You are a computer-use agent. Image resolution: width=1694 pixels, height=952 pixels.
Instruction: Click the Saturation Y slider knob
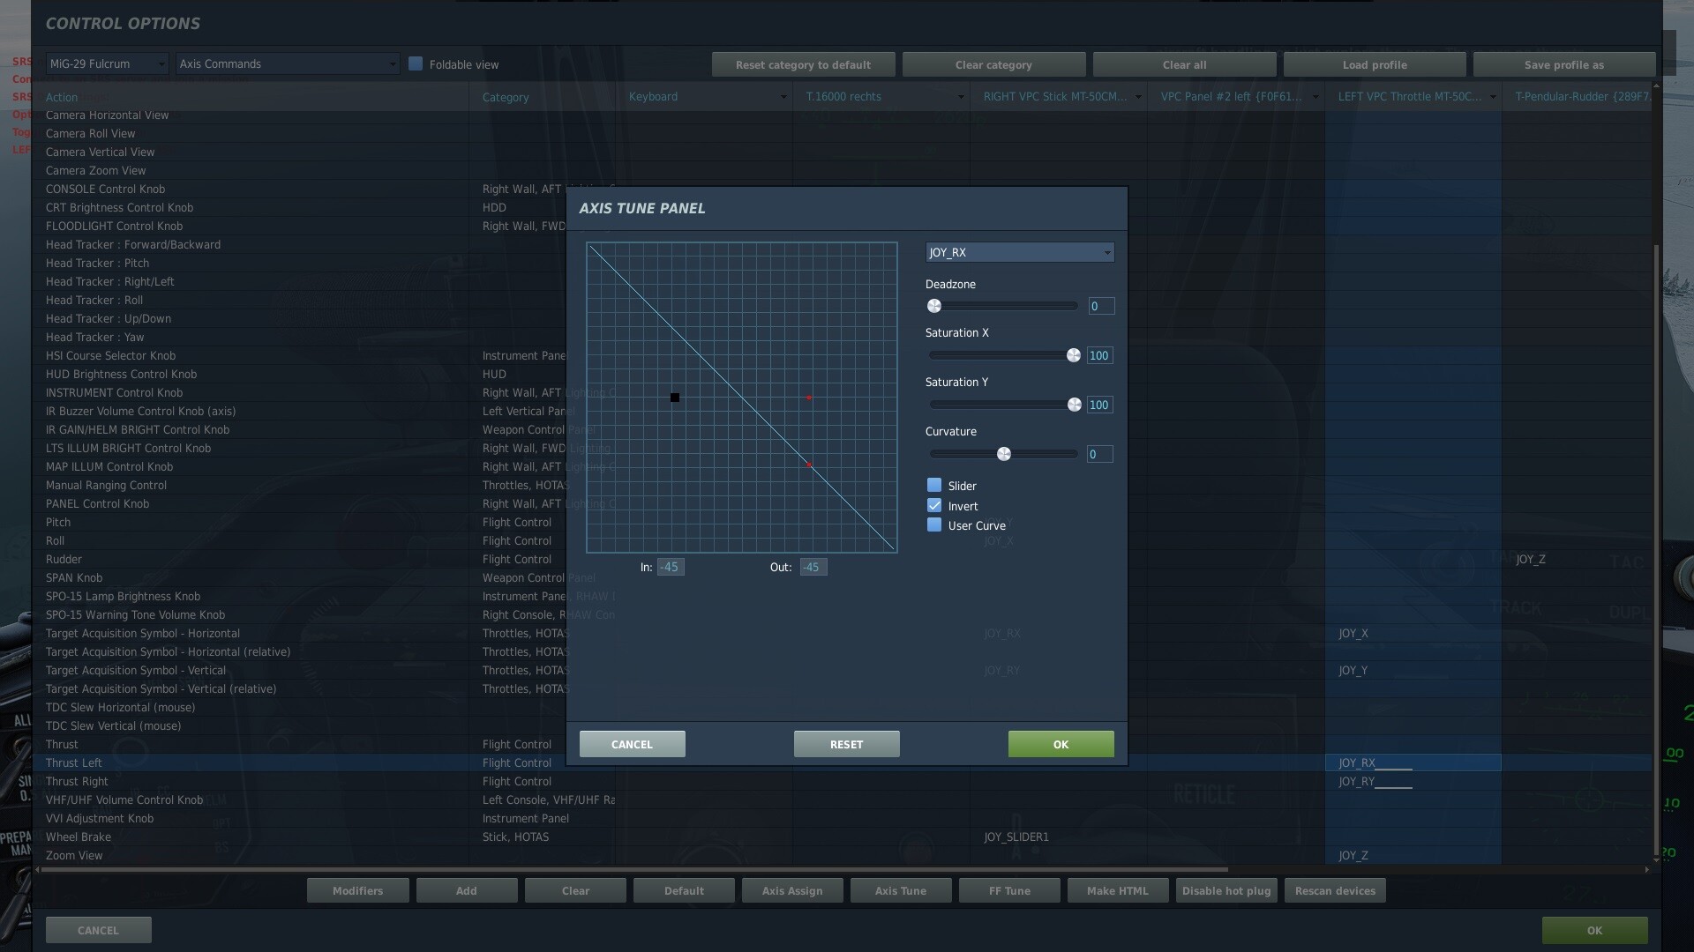[x=1074, y=405]
